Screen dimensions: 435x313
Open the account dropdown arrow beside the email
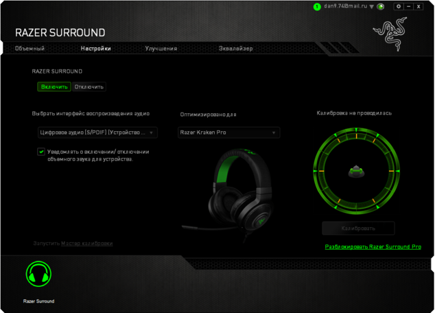(x=372, y=7)
